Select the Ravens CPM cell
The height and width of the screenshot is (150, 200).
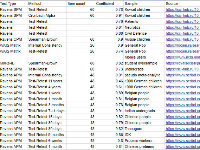[13, 39]
